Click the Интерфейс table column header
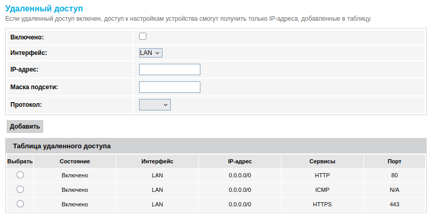 157,161
